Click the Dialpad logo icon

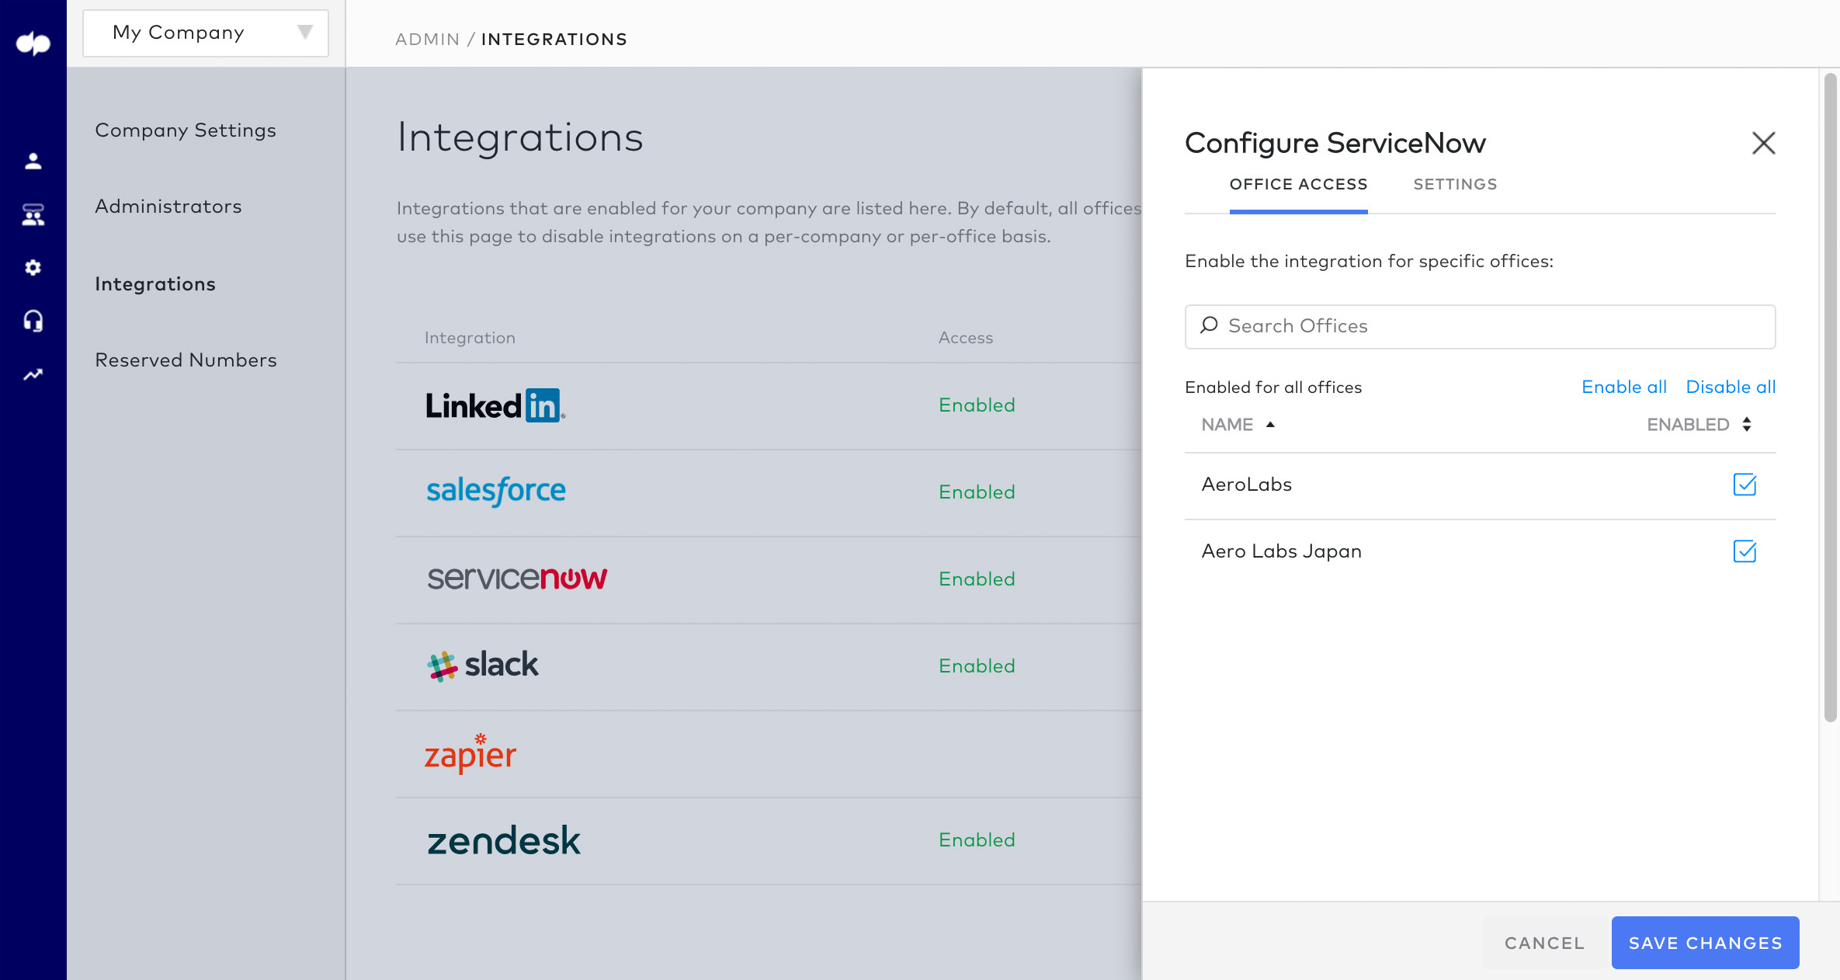33,43
